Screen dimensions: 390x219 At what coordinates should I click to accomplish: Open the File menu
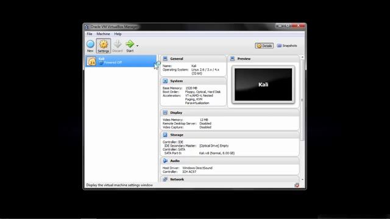tap(90, 34)
